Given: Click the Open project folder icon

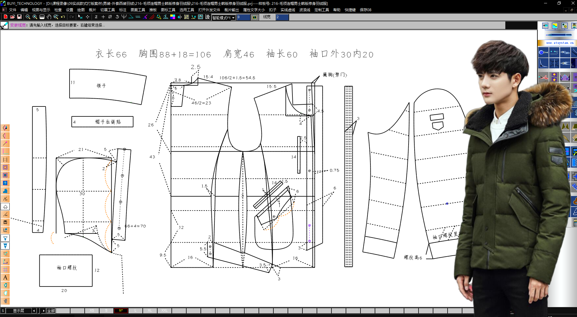Looking at the screenshot, I should coord(12,17).
